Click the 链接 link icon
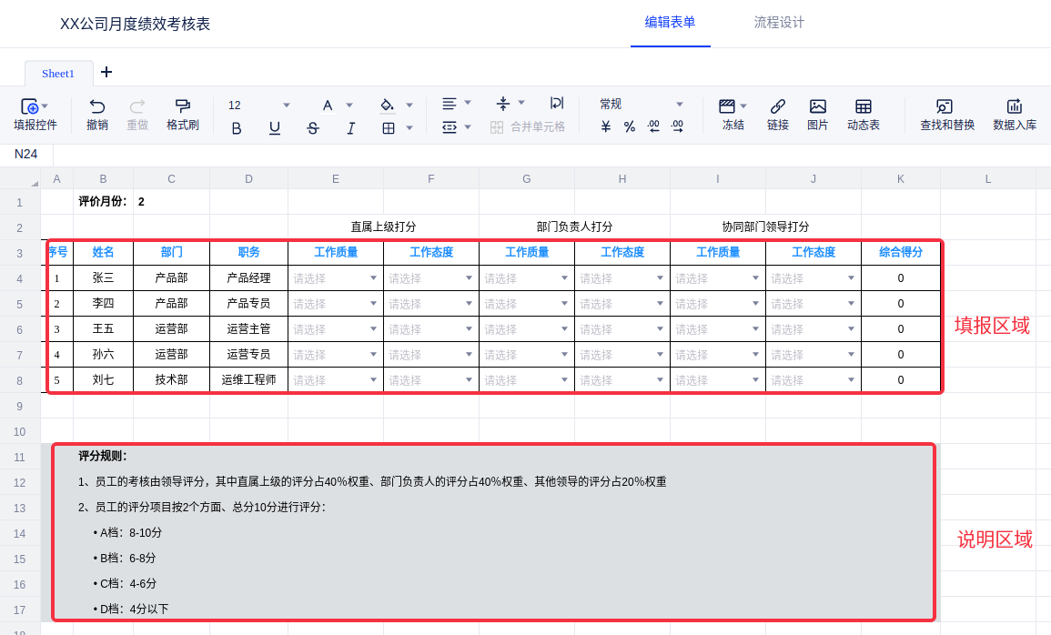The image size is (1051, 635). point(777,106)
